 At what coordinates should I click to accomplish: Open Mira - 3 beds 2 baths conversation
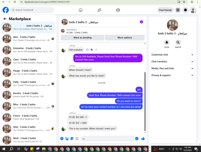[28, 106]
